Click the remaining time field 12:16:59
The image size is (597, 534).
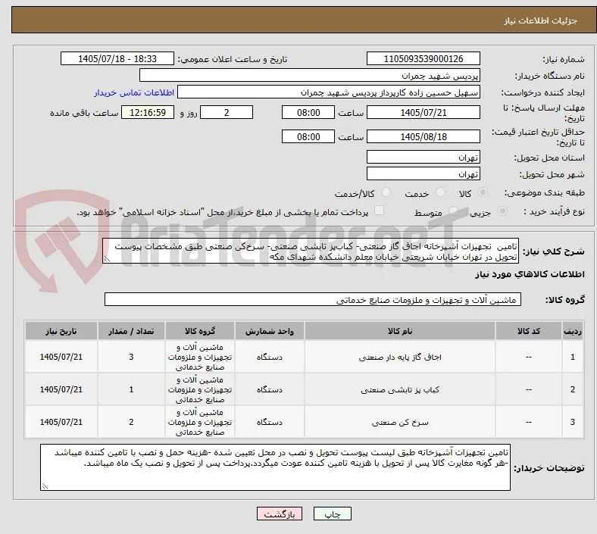pos(148,113)
